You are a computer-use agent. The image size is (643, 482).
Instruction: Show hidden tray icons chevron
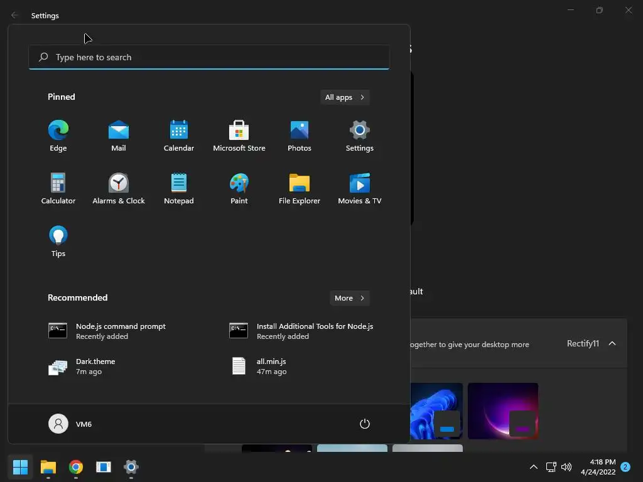534,467
